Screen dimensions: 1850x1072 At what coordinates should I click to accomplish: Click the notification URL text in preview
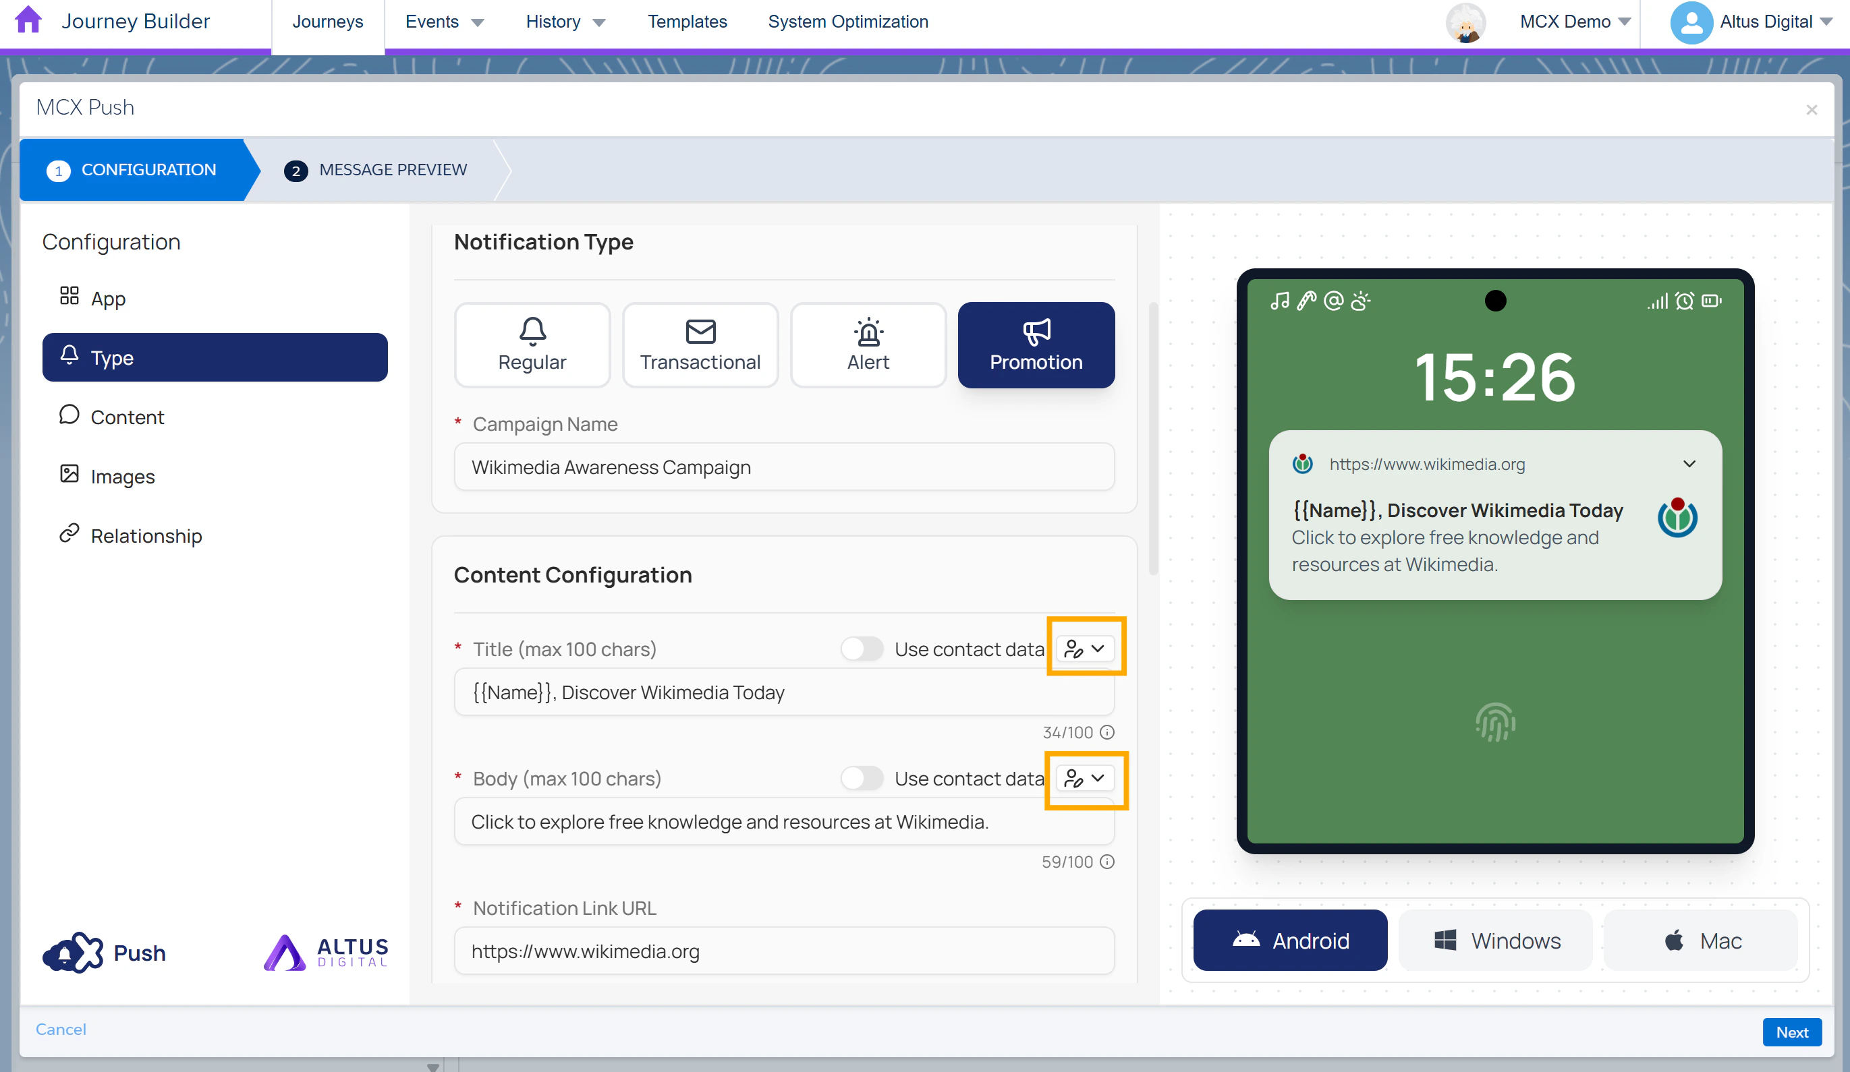1426,464
